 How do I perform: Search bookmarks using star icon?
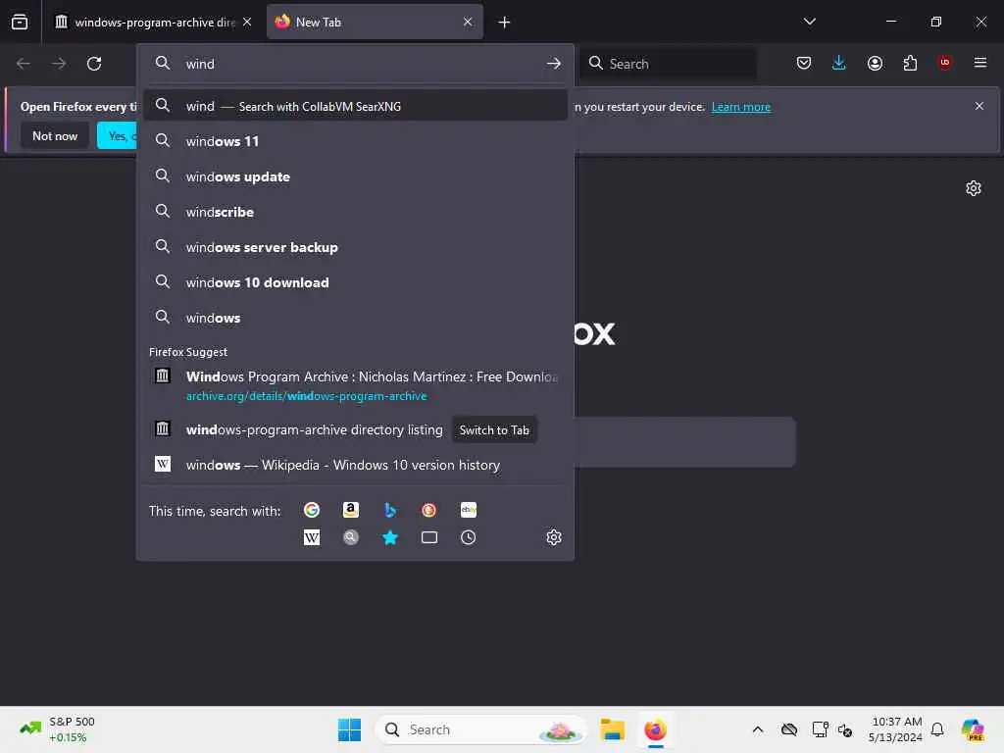(390, 537)
